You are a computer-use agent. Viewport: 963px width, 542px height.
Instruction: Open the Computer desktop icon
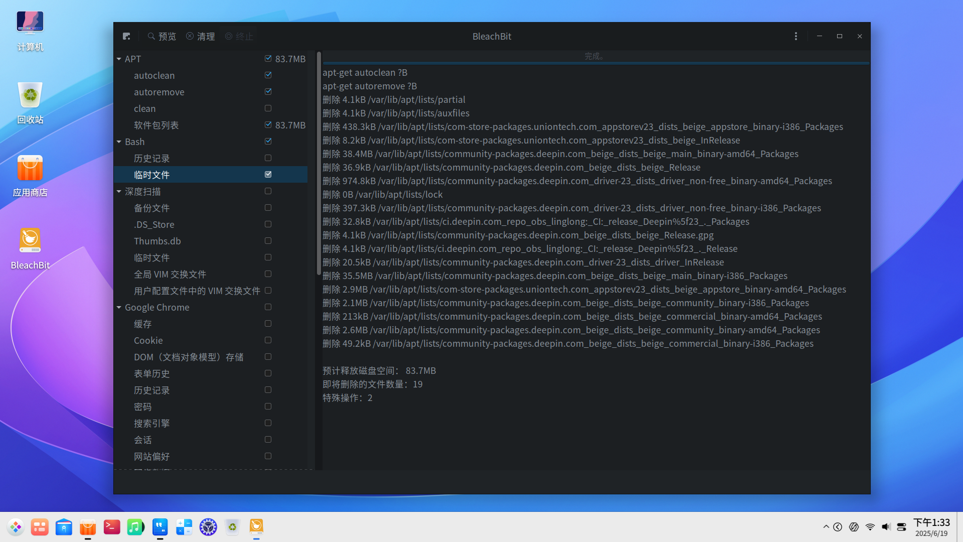click(x=30, y=31)
